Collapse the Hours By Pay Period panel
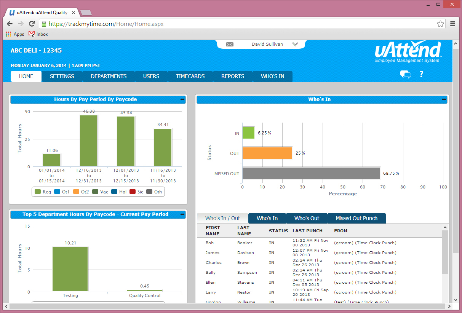Image resolution: width=462 pixels, height=313 pixels. pyautogui.click(x=182, y=99)
